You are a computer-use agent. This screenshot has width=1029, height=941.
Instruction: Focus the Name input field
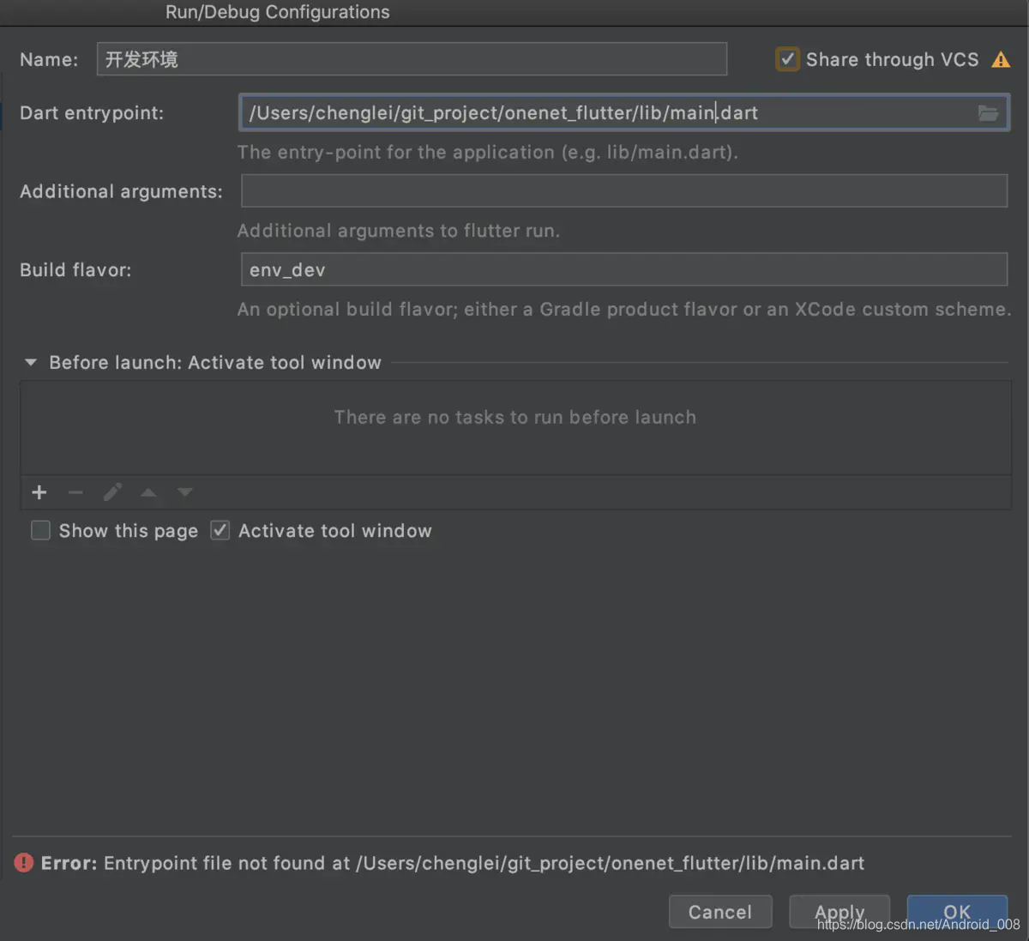coord(412,59)
